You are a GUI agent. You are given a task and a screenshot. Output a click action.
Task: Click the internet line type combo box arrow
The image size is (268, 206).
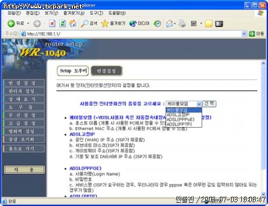(199, 104)
